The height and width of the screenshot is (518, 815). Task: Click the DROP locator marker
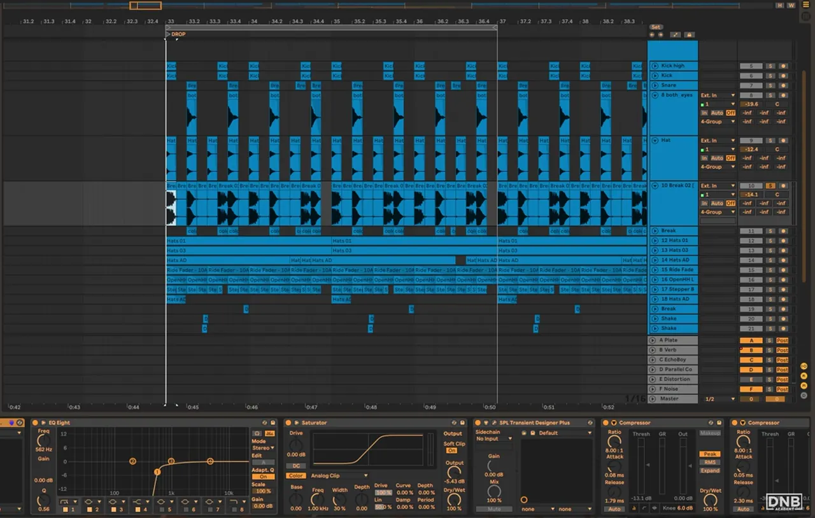point(176,34)
